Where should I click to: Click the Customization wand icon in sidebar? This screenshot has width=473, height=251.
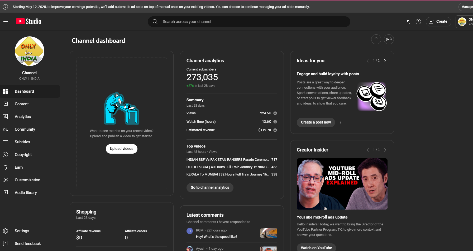[x=5, y=180]
